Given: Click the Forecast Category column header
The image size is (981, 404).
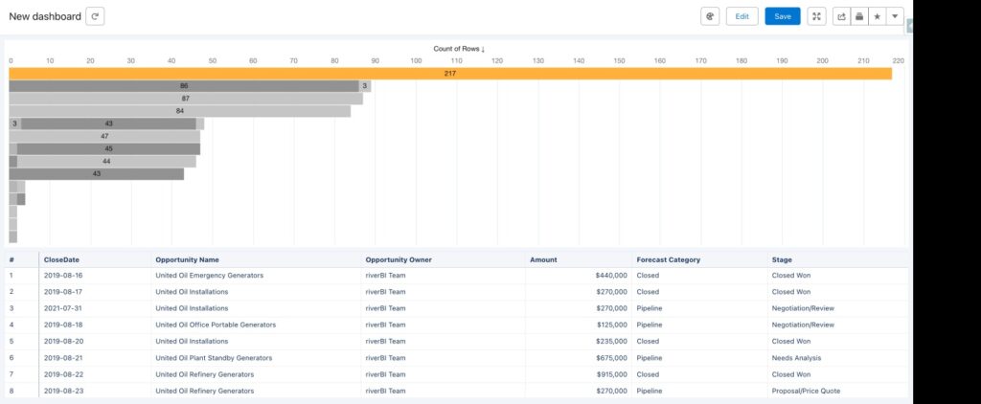Looking at the screenshot, I should click(x=668, y=259).
